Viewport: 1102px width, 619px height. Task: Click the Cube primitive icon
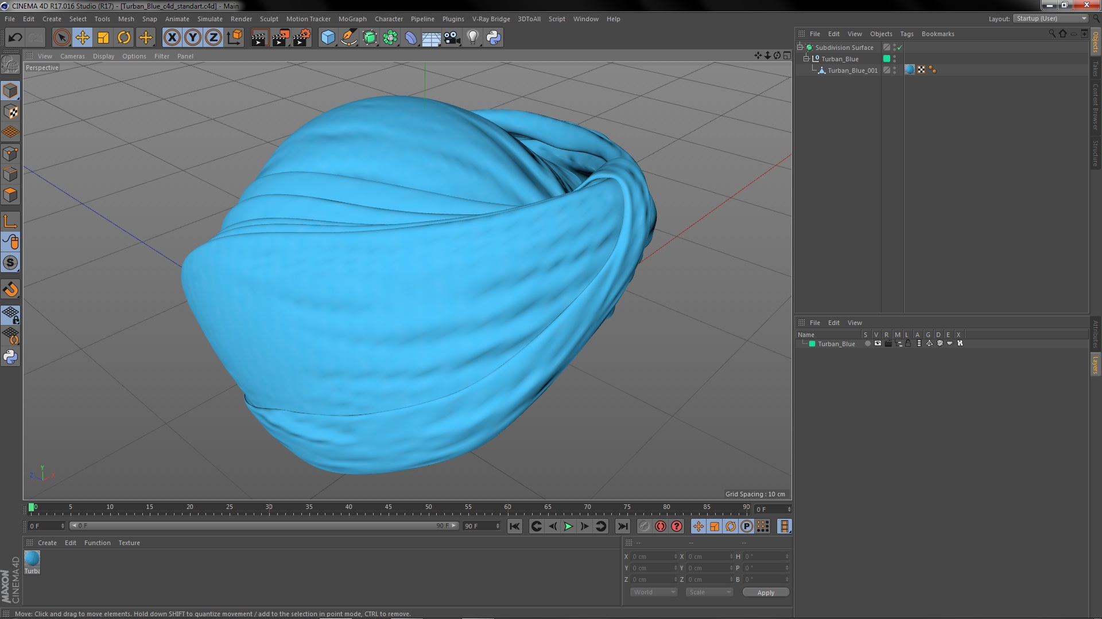(328, 38)
